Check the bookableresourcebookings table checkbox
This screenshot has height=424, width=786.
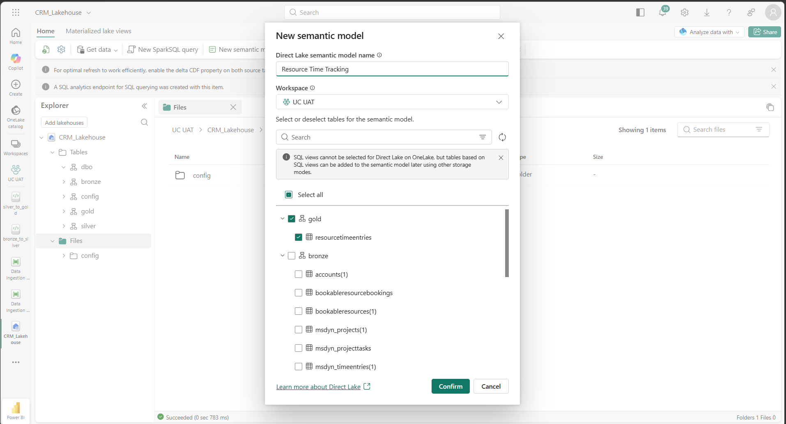299,293
